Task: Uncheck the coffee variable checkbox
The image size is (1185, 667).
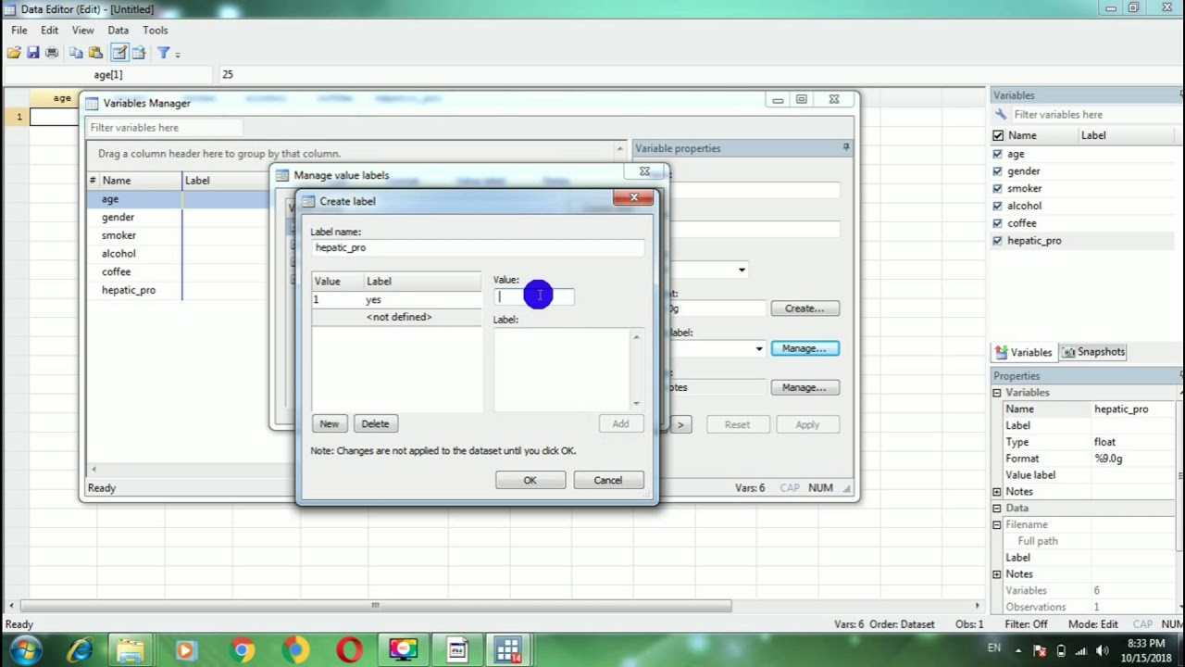Action: [998, 223]
